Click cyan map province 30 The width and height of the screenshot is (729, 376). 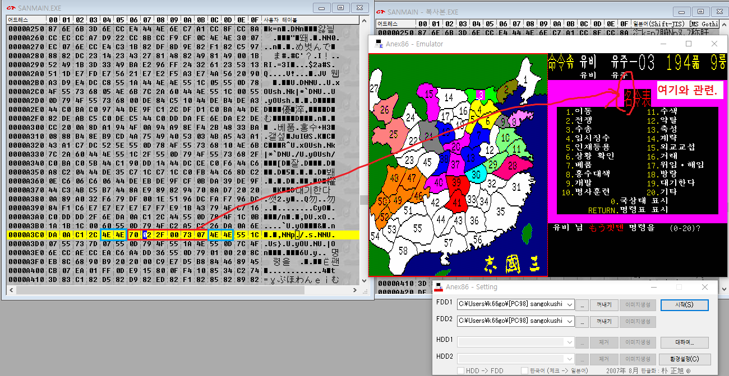click(476, 175)
